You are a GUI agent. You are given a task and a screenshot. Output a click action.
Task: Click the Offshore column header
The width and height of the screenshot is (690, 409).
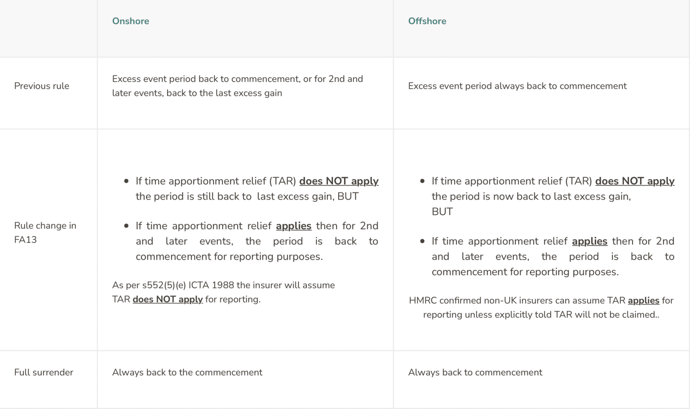427,21
